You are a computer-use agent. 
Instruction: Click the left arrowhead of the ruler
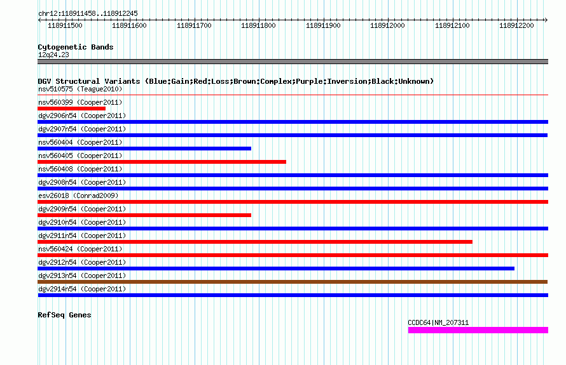39,20
